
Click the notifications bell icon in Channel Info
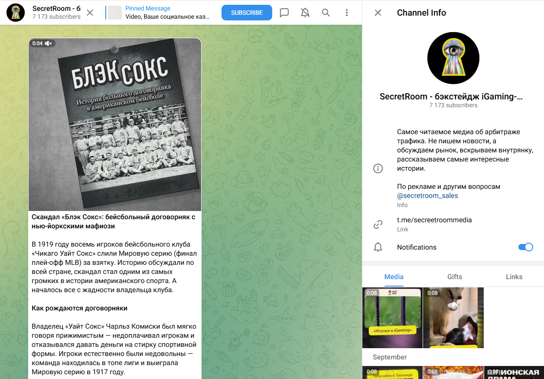378,247
